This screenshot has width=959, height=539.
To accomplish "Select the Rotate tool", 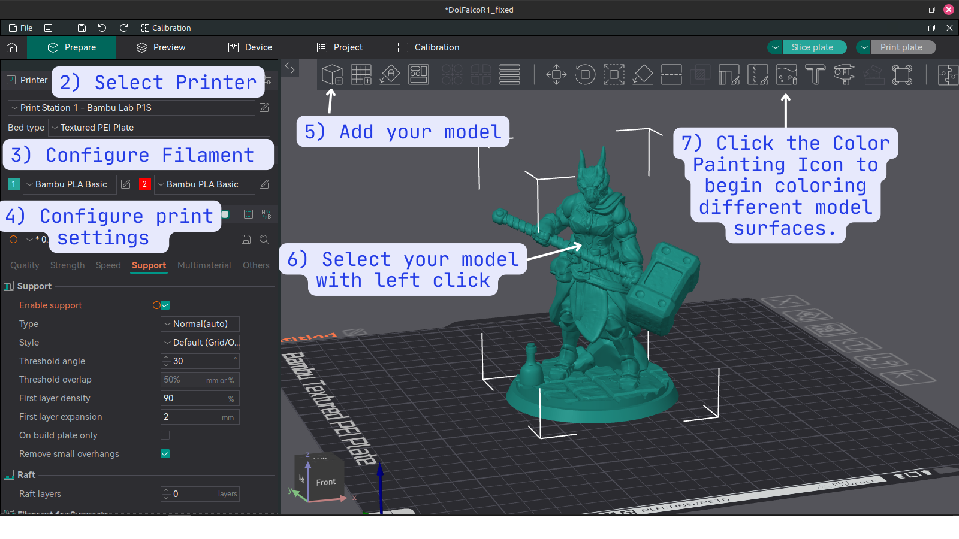I will [585, 75].
